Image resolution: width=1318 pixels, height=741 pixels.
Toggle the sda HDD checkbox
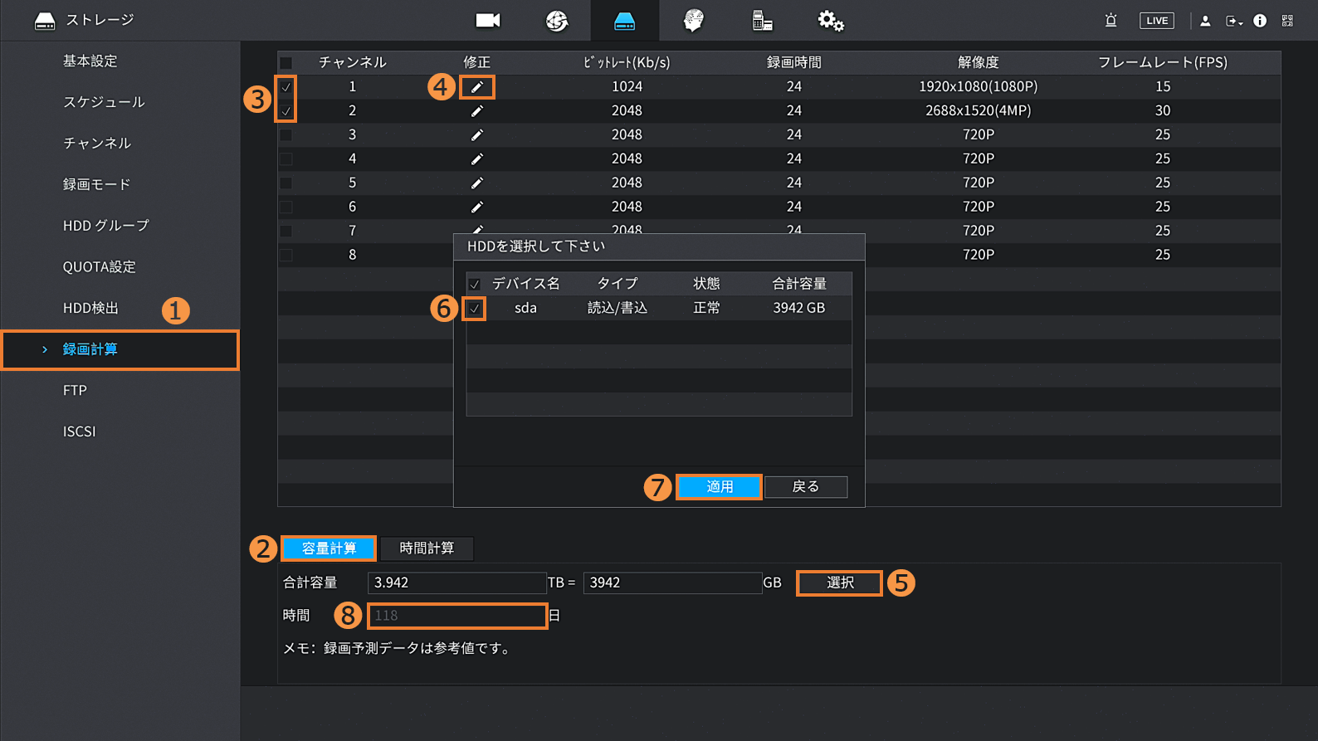point(475,309)
